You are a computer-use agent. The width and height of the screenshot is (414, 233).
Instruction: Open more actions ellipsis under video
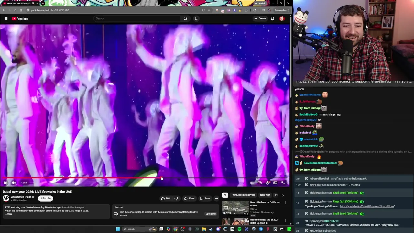coord(216,198)
